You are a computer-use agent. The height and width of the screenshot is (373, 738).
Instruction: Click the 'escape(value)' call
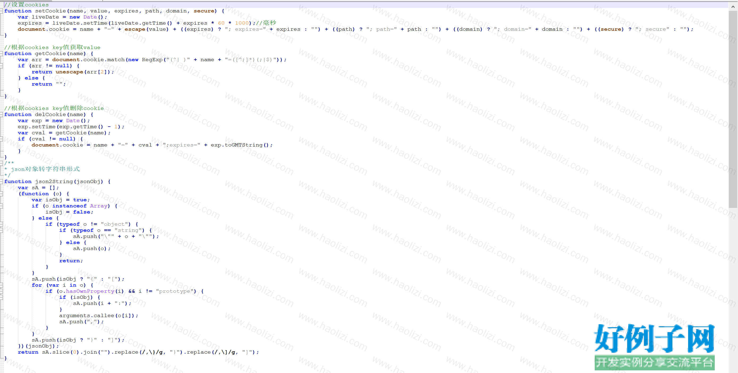(147, 29)
